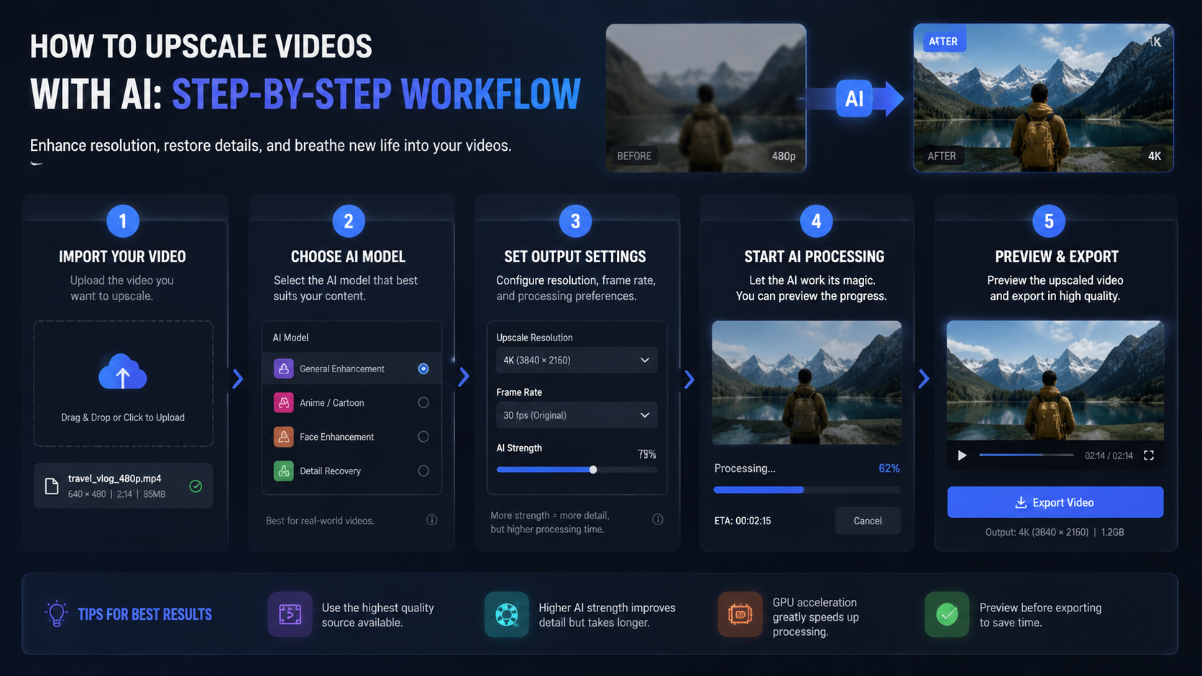Click the 79% AI Strength value
Image resolution: width=1202 pixels, height=676 pixels.
click(647, 454)
